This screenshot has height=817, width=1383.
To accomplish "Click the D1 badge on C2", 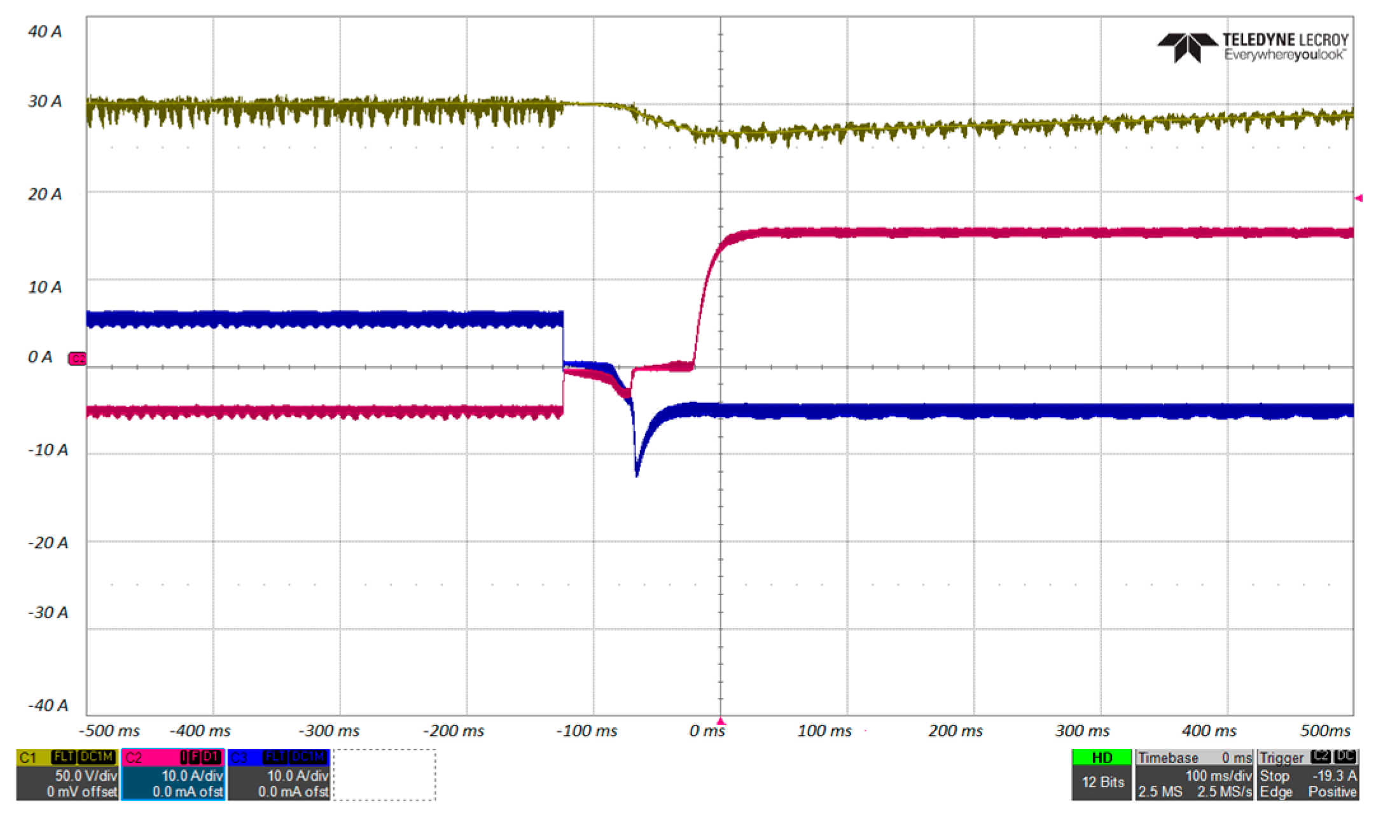I will (211, 757).
